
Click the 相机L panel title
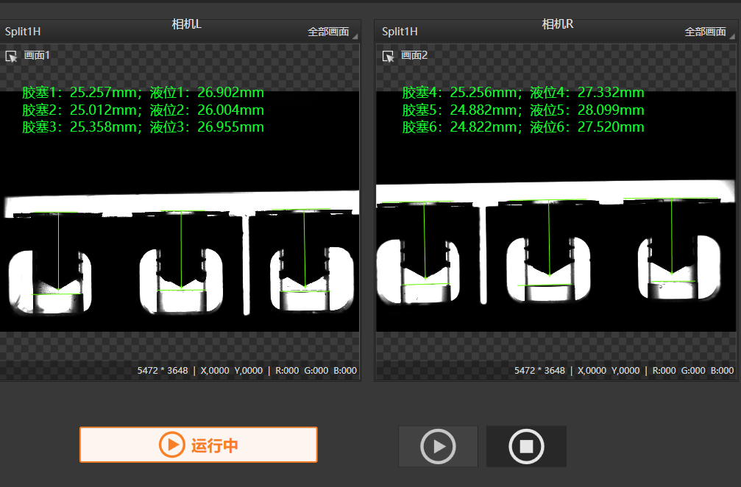(186, 24)
